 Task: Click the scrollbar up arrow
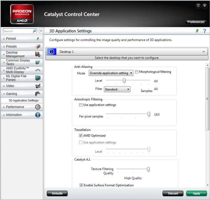[x=208, y=65]
